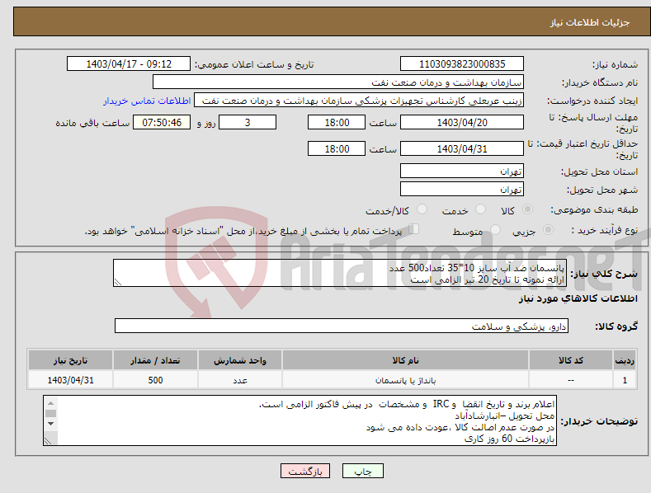The image size is (651, 493).
Task: Click the چاپ (print) button
Action: (362, 471)
